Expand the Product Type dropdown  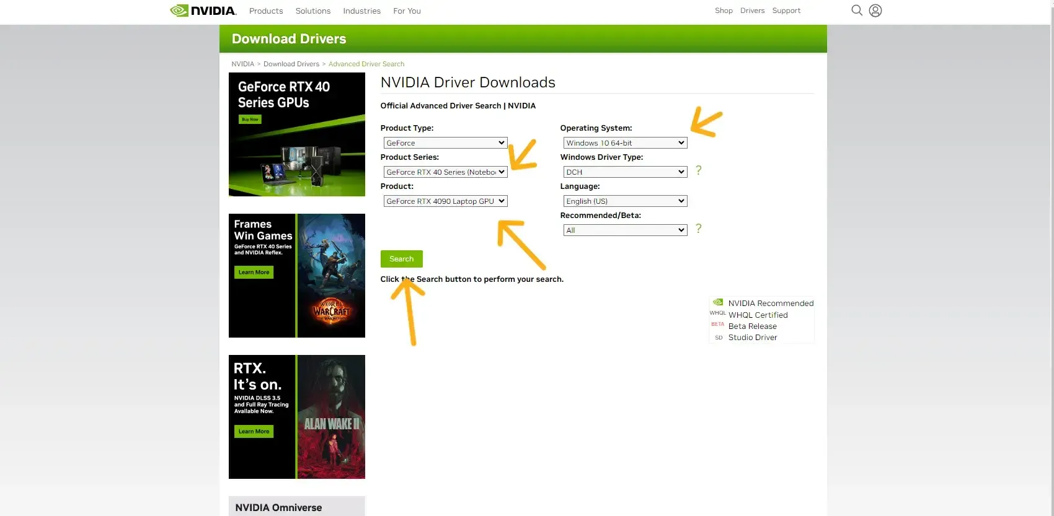[445, 143]
